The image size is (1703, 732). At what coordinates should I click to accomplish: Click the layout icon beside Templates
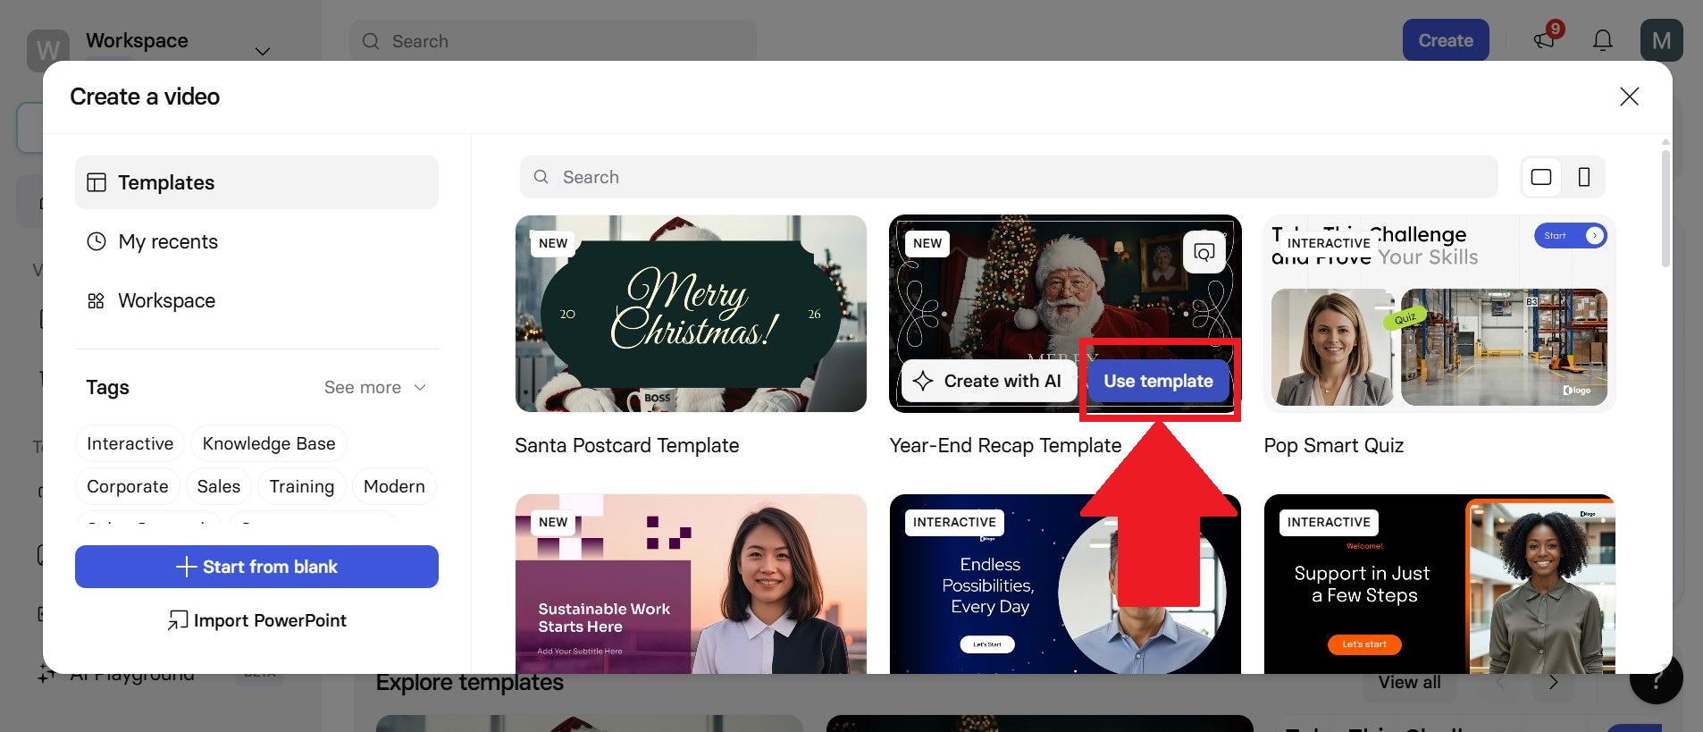tap(96, 182)
